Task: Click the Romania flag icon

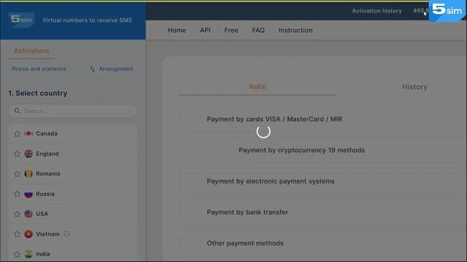Action: [x=28, y=174]
